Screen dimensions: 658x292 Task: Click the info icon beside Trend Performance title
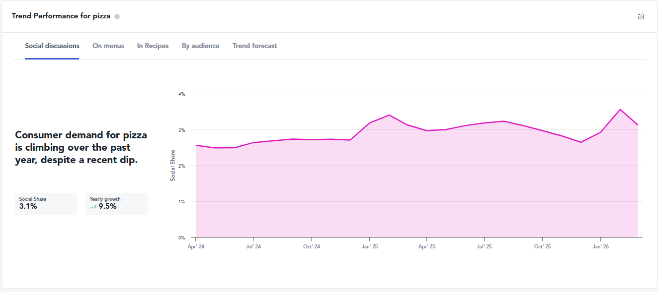click(x=117, y=16)
